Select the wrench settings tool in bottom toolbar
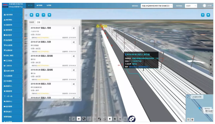Viewport: 215px width, 124px height. [73, 119]
